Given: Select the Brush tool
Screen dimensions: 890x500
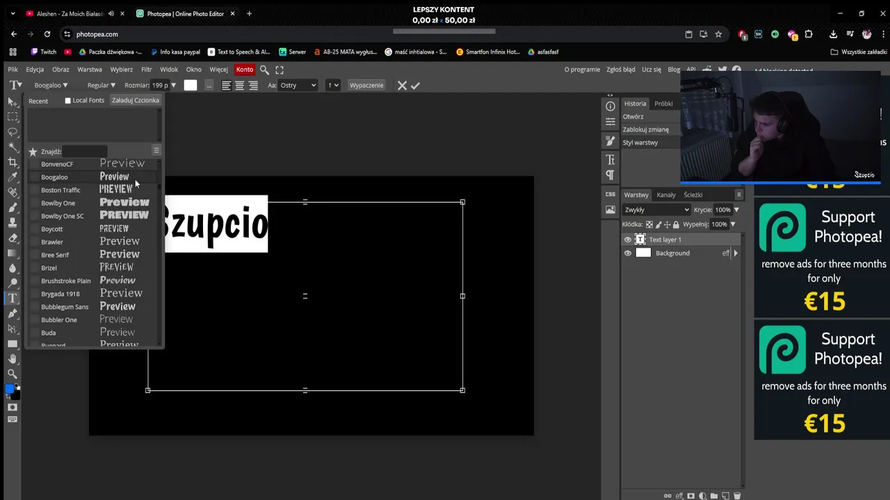Looking at the screenshot, I should point(13,208).
